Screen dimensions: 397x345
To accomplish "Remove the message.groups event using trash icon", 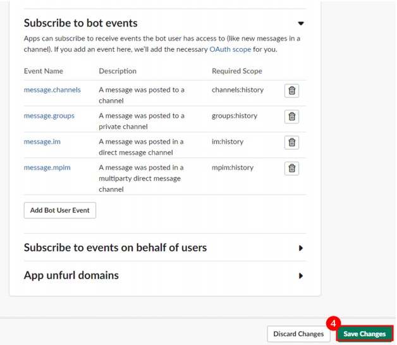I will point(291,116).
